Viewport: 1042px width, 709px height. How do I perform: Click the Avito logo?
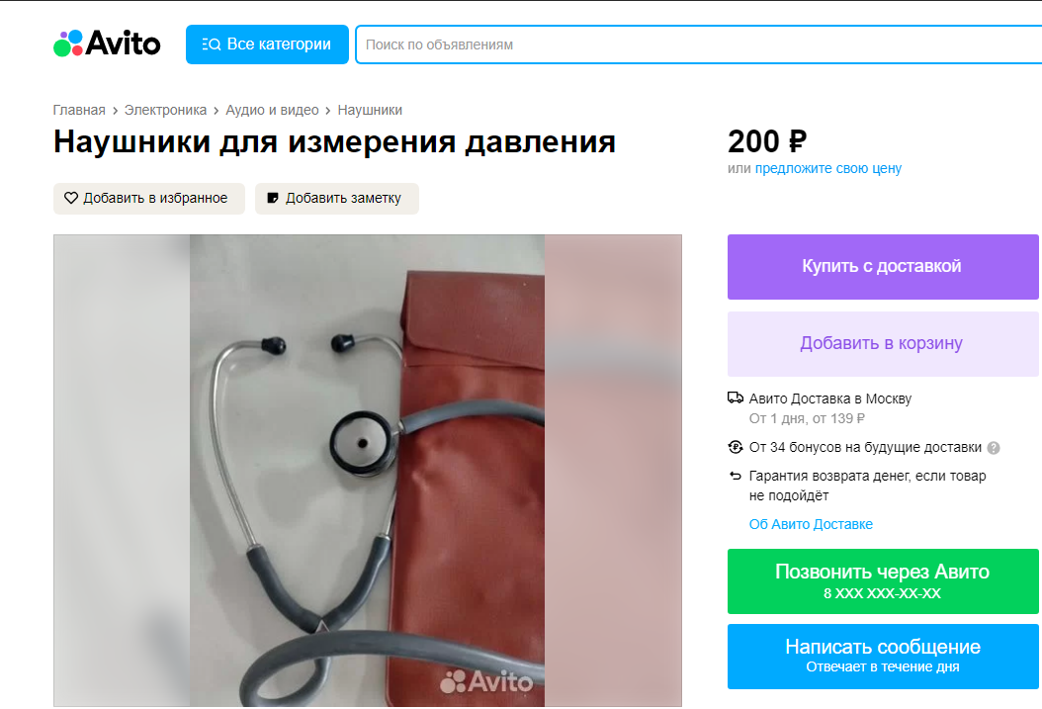coord(107,44)
